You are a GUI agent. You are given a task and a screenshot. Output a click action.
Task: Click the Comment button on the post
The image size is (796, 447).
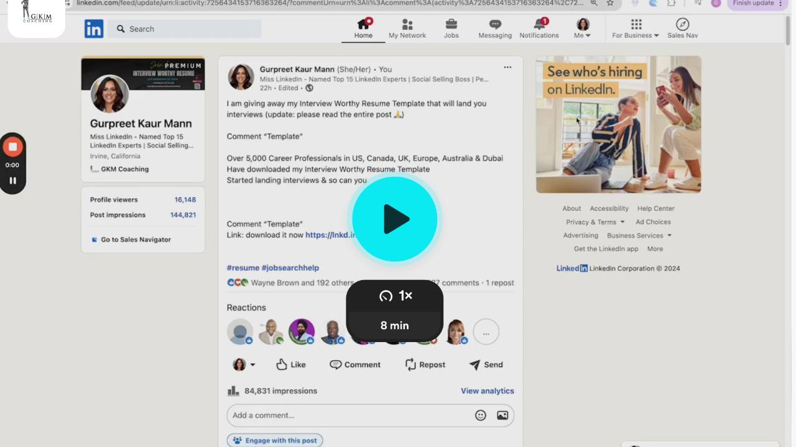[355, 364]
